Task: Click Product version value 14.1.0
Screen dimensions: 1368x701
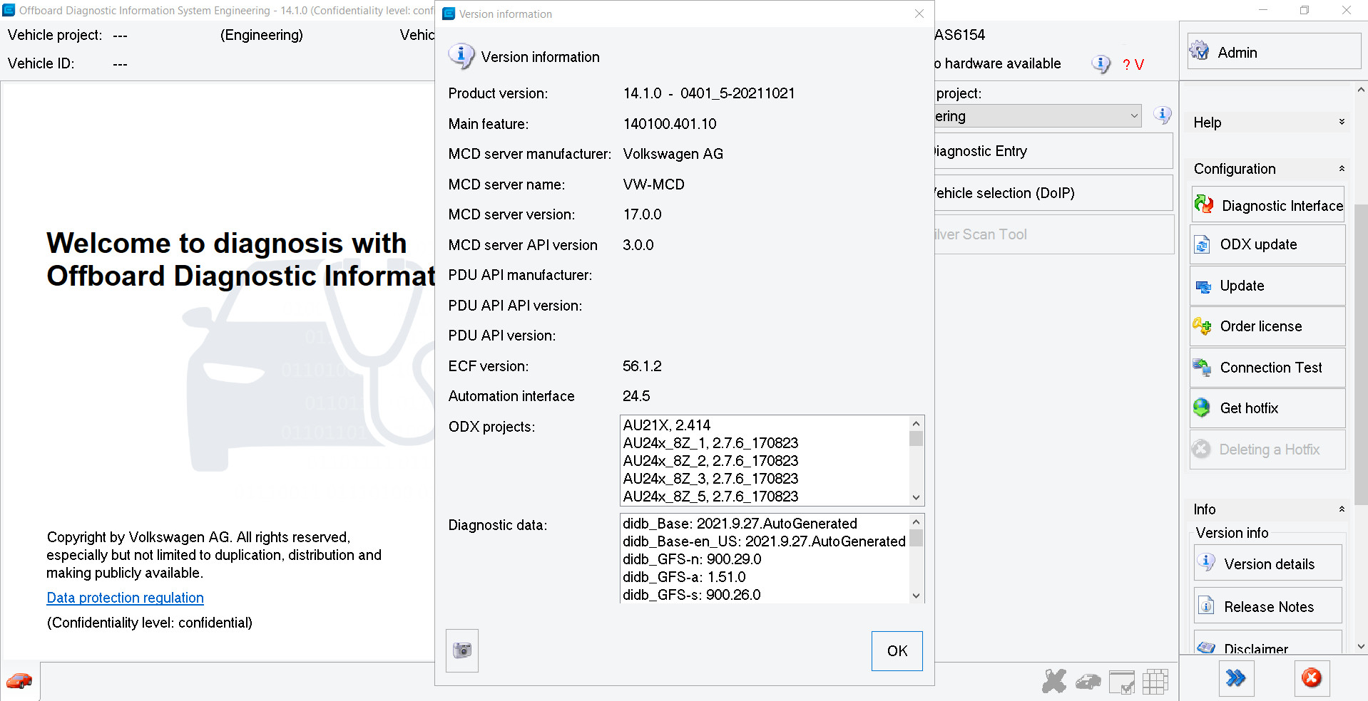Action: point(709,93)
